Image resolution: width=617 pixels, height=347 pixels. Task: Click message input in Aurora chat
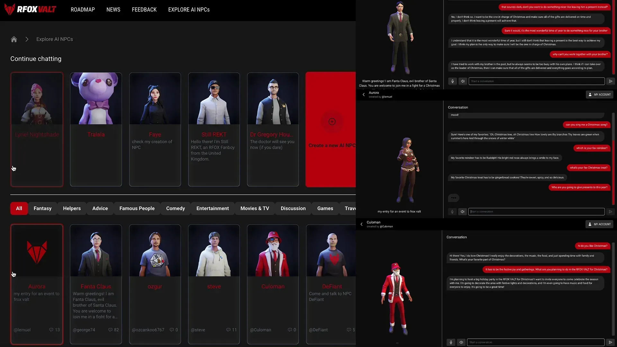[x=536, y=212]
